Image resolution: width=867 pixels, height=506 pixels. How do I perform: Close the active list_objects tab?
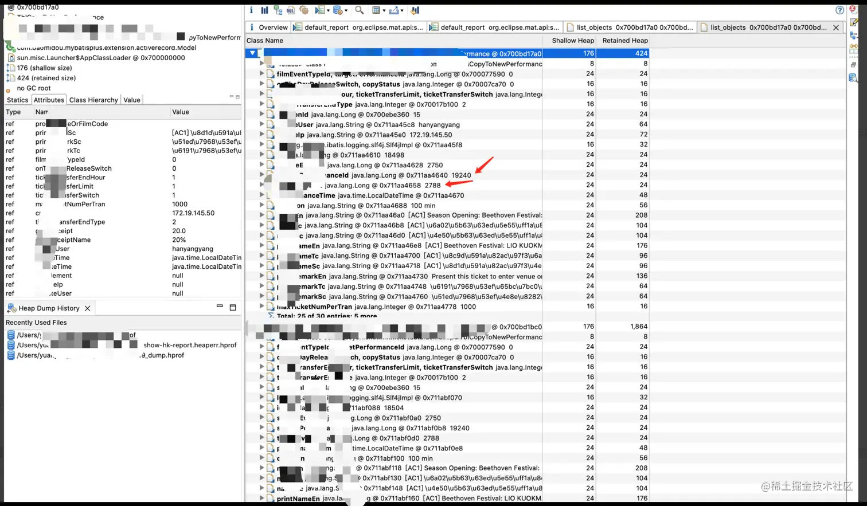click(836, 28)
